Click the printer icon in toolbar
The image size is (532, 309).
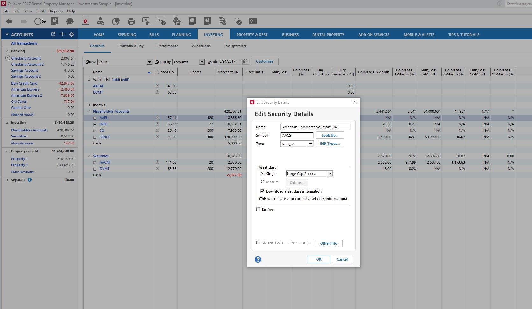point(131,21)
